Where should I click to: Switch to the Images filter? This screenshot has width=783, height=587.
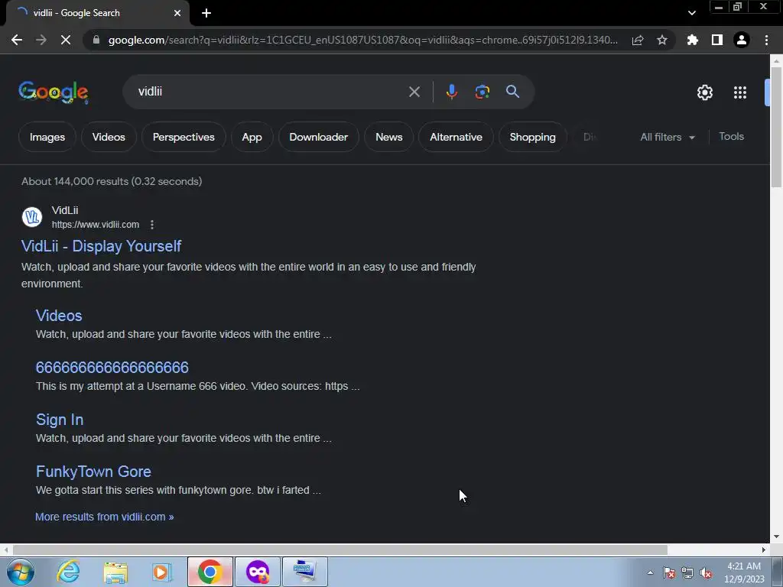point(47,137)
